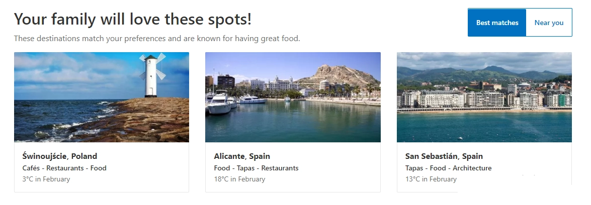Click the Food - Tapas - Restaurants tags
This screenshot has width=591, height=205.
pos(256,168)
